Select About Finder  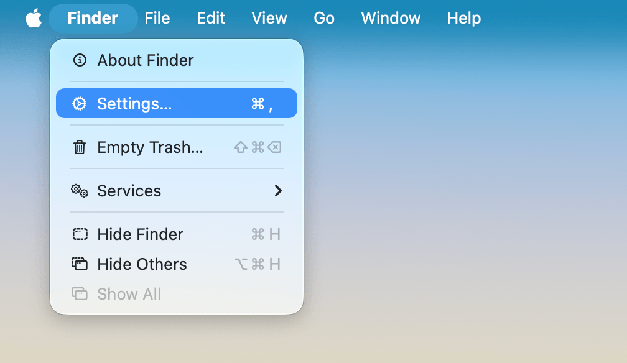tap(144, 60)
